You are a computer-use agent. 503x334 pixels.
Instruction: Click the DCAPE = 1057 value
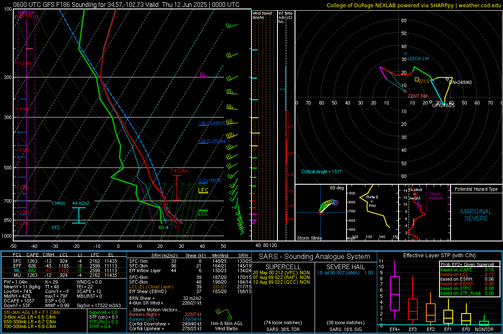(19, 301)
